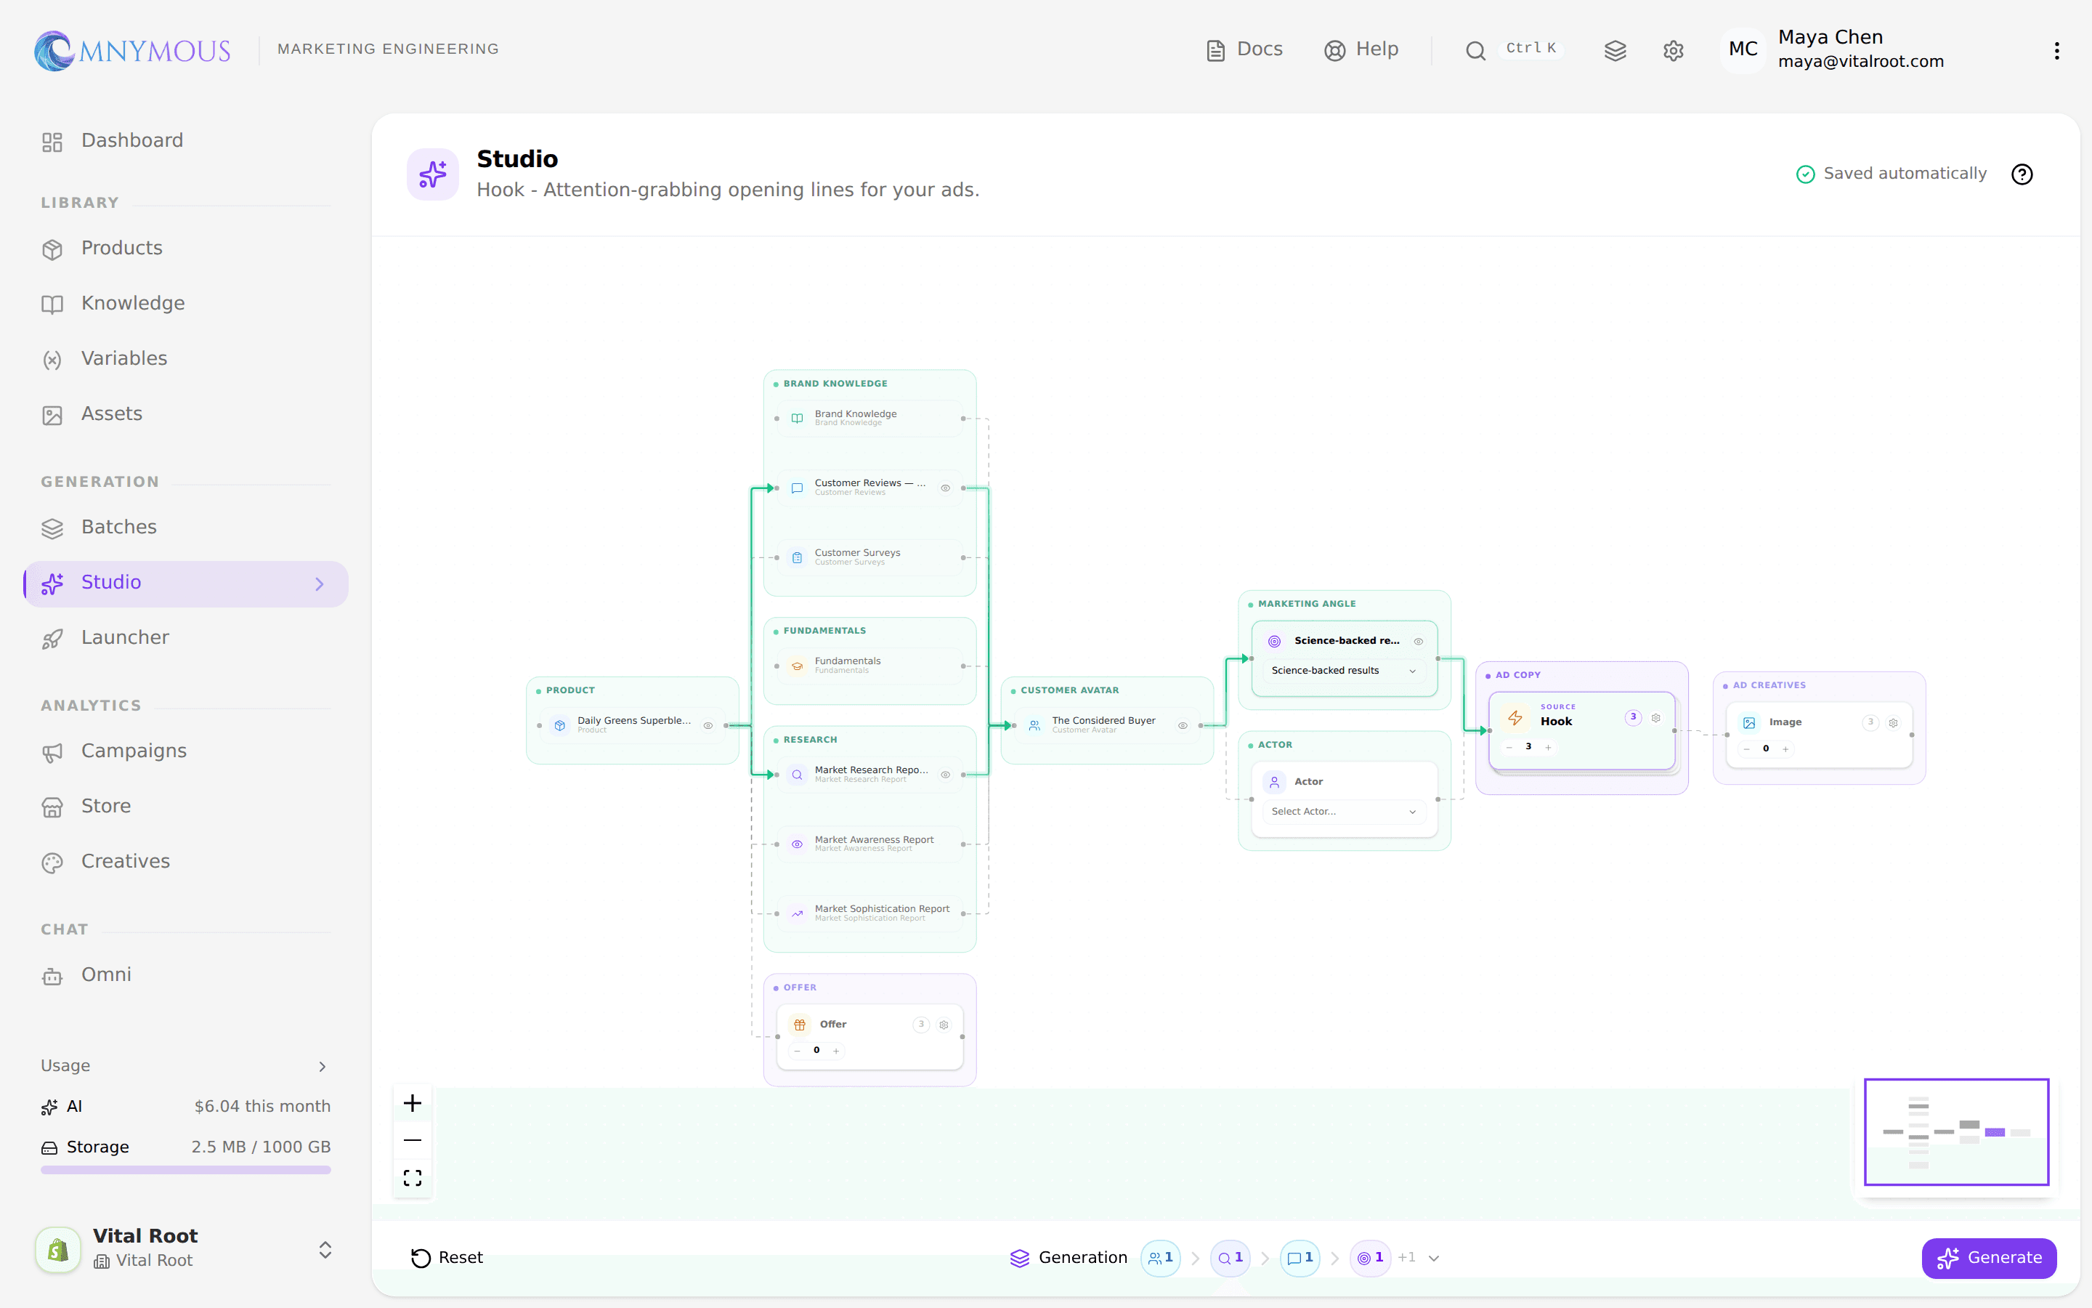Image resolution: width=2092 pixels, height=1308 pixels.
Task: Click the Hook count badge 3
Action: click(1633, 717)
